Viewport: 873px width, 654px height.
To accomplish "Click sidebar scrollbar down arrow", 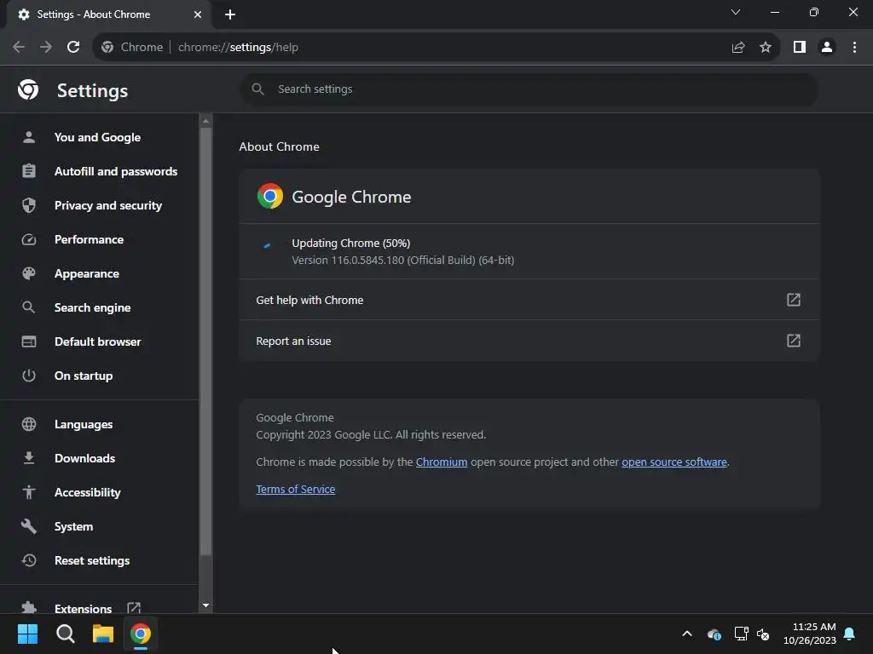I will pos(206,605).
